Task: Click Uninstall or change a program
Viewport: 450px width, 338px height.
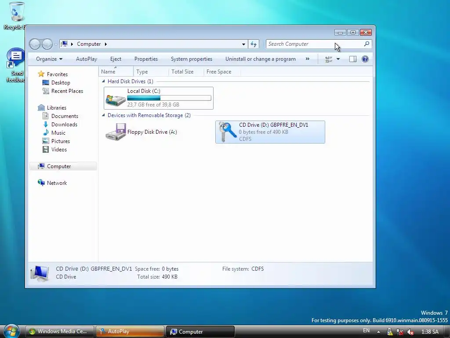Action: point(260,59)
